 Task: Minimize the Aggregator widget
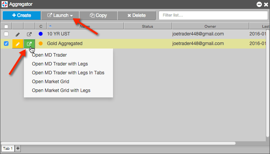click(x=259, y=4)
